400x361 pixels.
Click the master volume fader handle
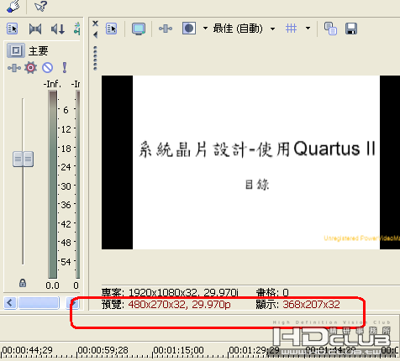point(24,160)
